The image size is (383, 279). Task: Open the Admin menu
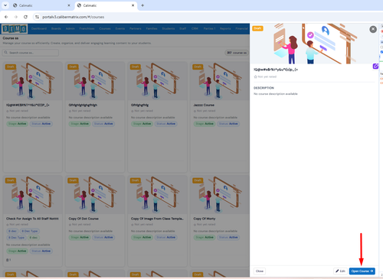[70, 28]
